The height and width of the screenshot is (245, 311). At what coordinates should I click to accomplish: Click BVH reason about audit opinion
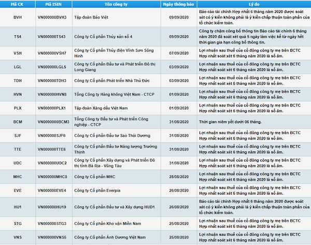click(x=254, y=17)
